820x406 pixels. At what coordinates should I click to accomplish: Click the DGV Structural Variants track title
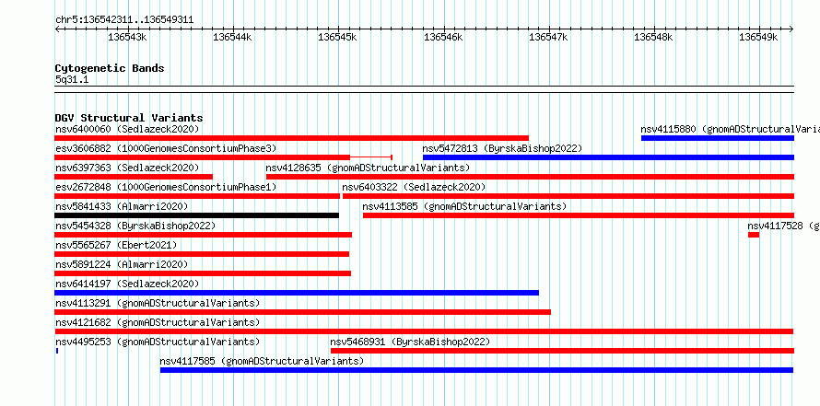(129, 118)
